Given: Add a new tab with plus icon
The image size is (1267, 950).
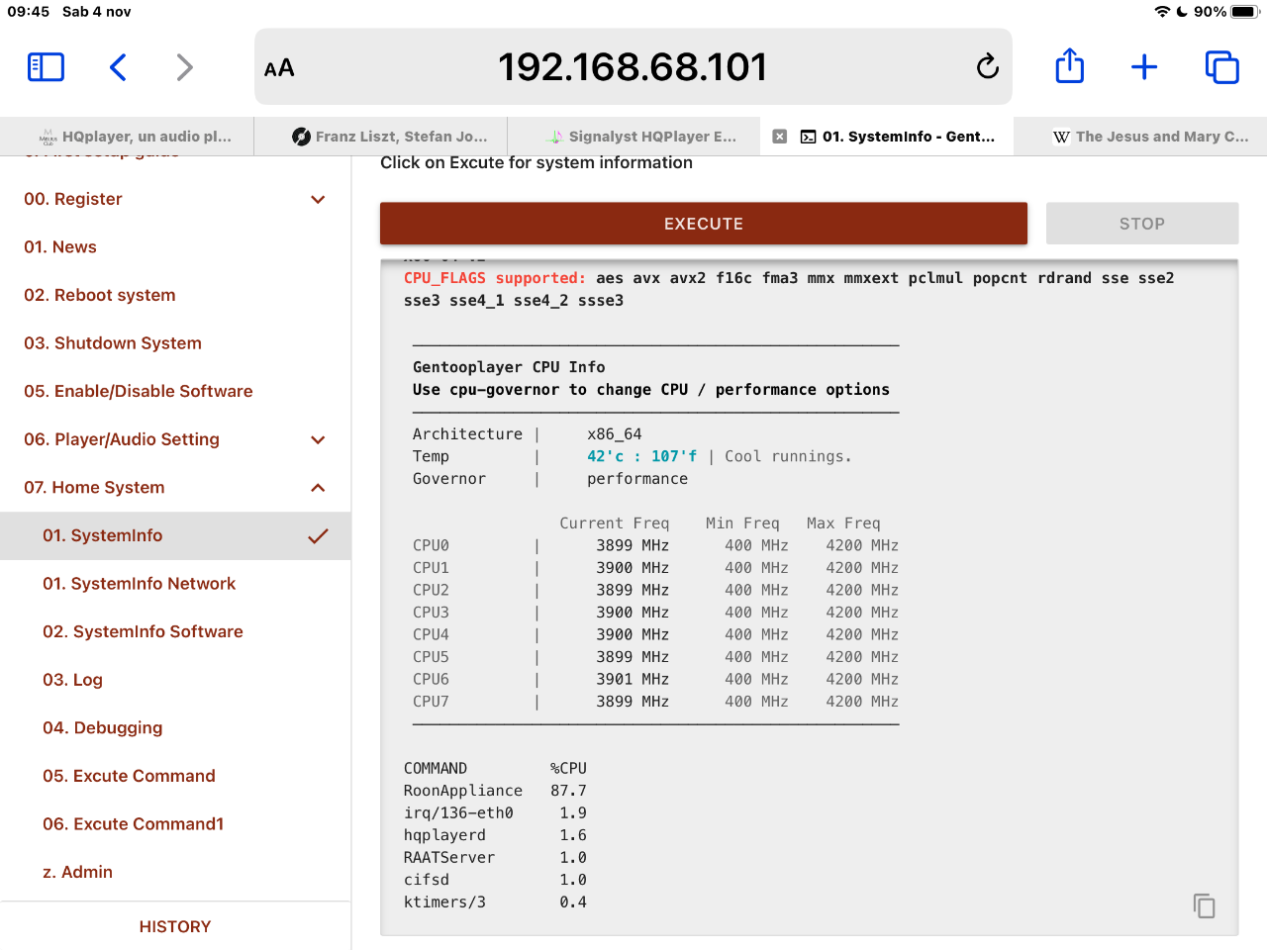Looking at the screenshot, I should click(x=1144, y=67).
